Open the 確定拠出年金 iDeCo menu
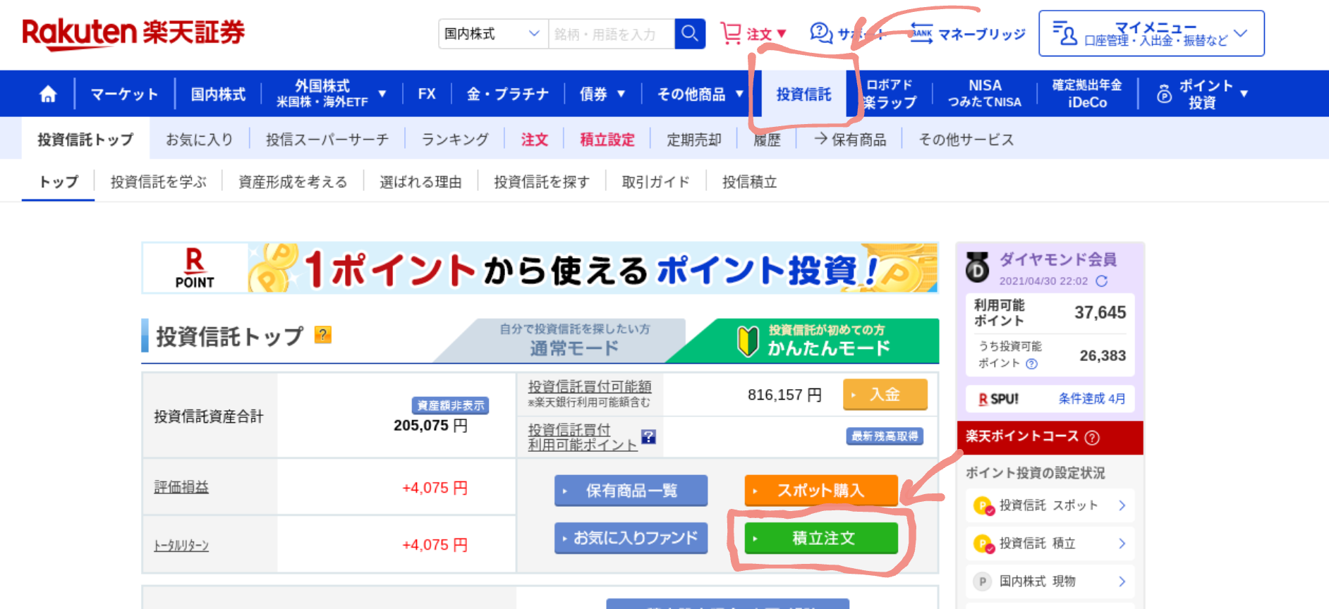 coord(1087,94)
